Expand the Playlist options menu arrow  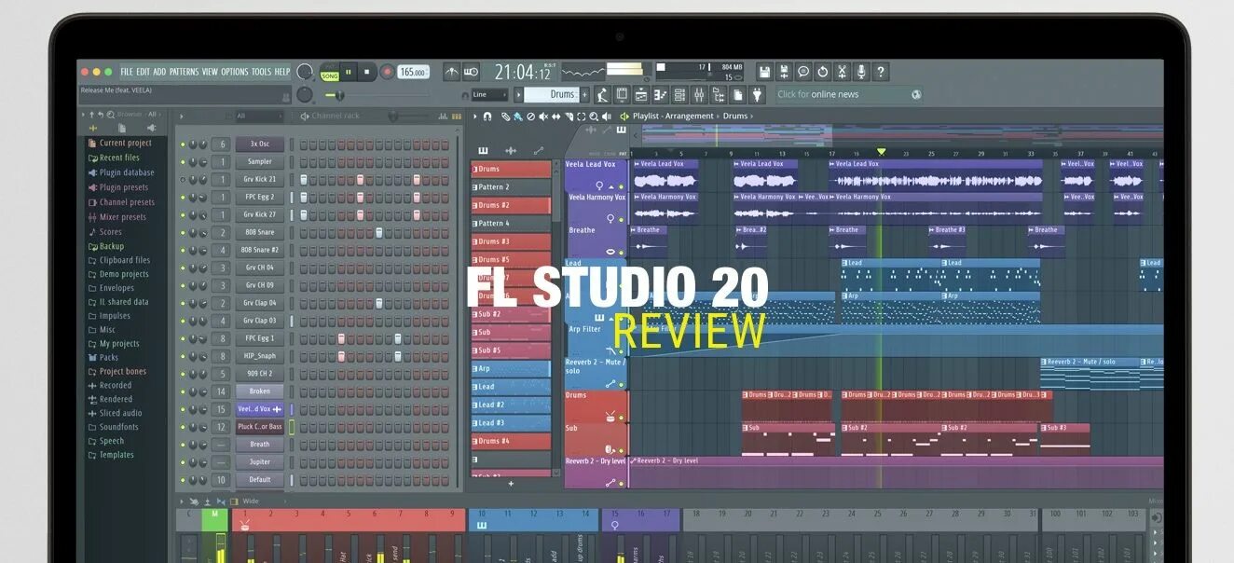click(x=475, y=117)
